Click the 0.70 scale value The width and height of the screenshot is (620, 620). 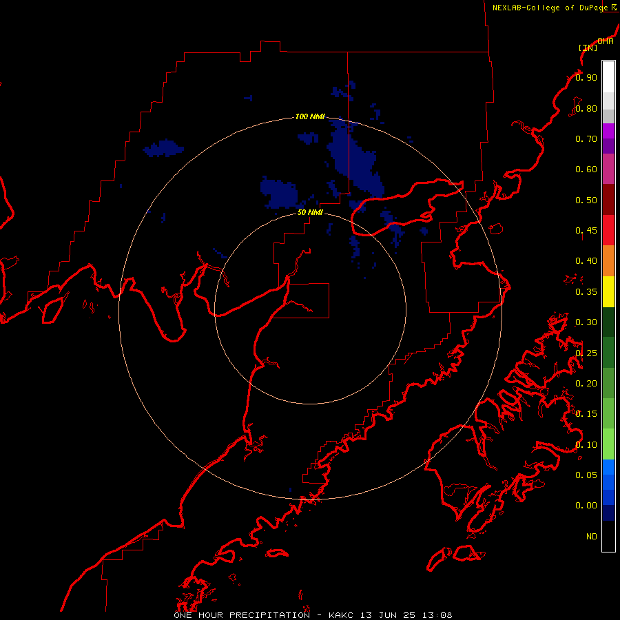[x=586, y=138]
